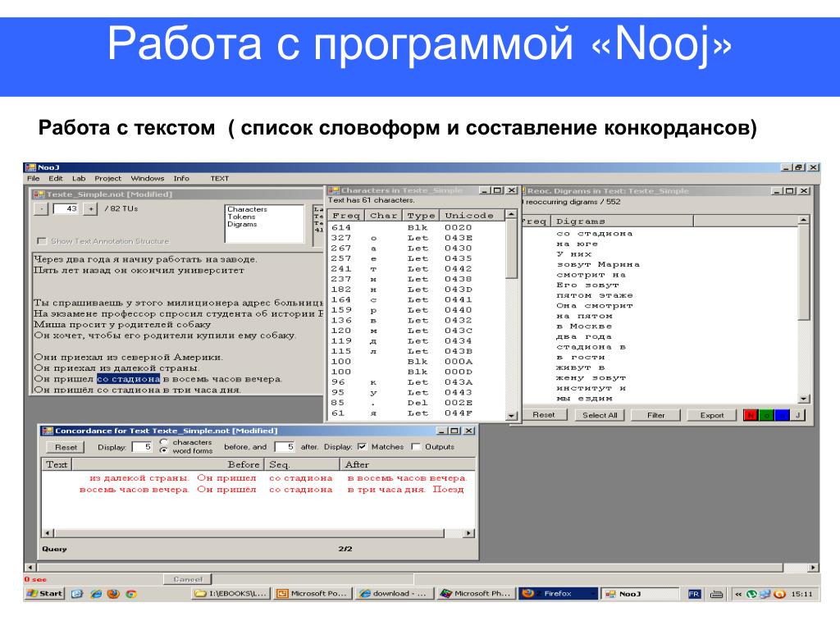Screen dimensions: 840x630
Task: Select Digrams in the text results list
Action: [x=242, y=225]
